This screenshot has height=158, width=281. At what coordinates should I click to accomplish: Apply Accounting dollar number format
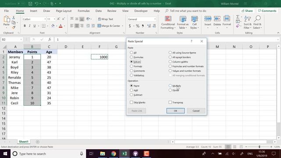coord(130,26)
